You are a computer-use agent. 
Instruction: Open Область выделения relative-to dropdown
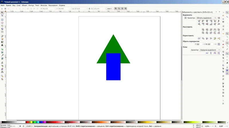click(x=206, y=18)
